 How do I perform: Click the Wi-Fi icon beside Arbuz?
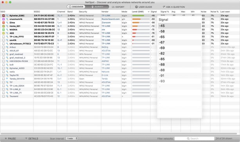(7, 47)
